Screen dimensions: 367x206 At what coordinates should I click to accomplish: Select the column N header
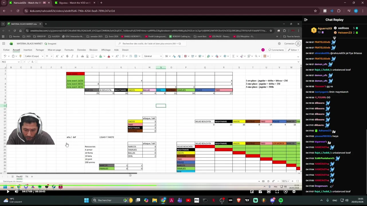[x=161, y=68]
